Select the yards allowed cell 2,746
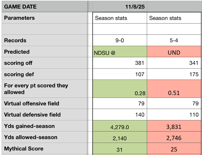Screen dimensions: 202x155 click(x=174, y=138)
